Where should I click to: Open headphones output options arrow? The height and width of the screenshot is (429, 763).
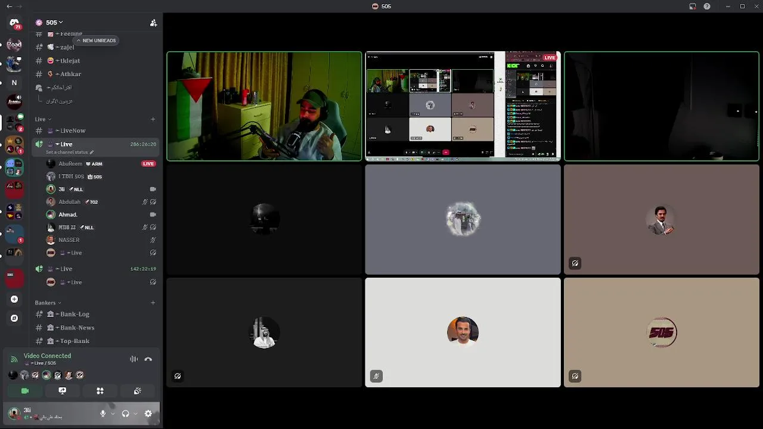click(x=135, y=414)
